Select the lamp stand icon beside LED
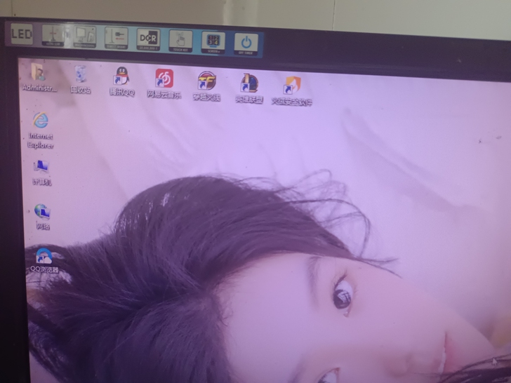Screen dimensions: 511x383 click(53, 34)
